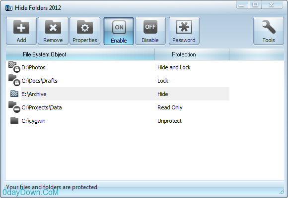The image size is (288, 198).
Task: Maximize the Hide Folders window
Action: pyautogui.click(x=255, y=5)
